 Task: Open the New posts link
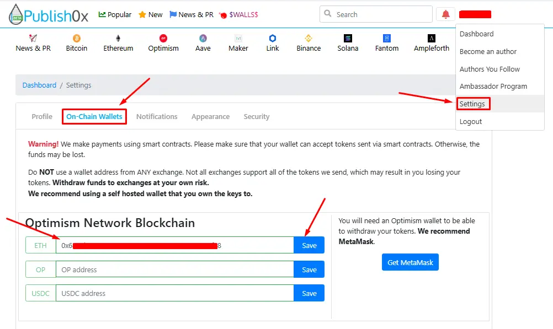point(155,15)
